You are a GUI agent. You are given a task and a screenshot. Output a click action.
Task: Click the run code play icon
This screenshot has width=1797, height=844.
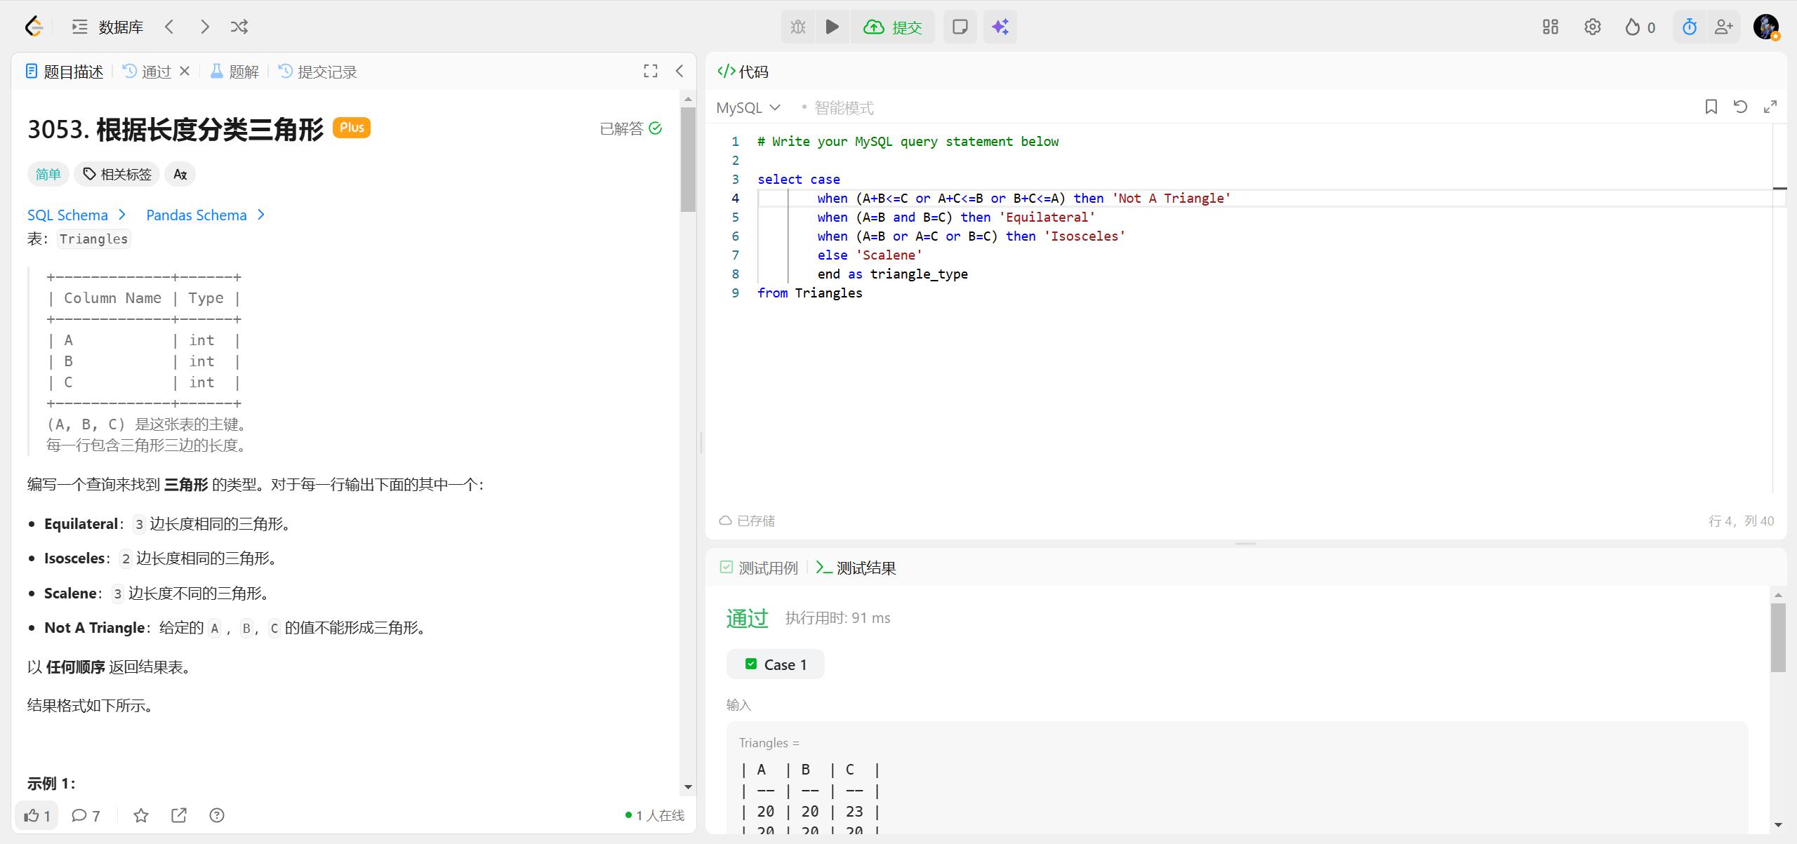[x=832, y=27]
